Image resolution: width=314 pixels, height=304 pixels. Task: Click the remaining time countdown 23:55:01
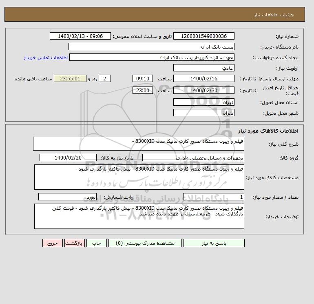[70, 79]
